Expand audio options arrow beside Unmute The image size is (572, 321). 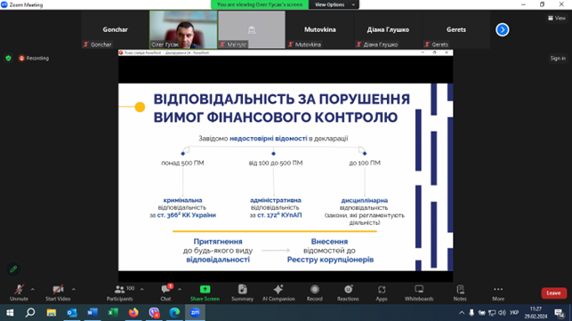33,289
